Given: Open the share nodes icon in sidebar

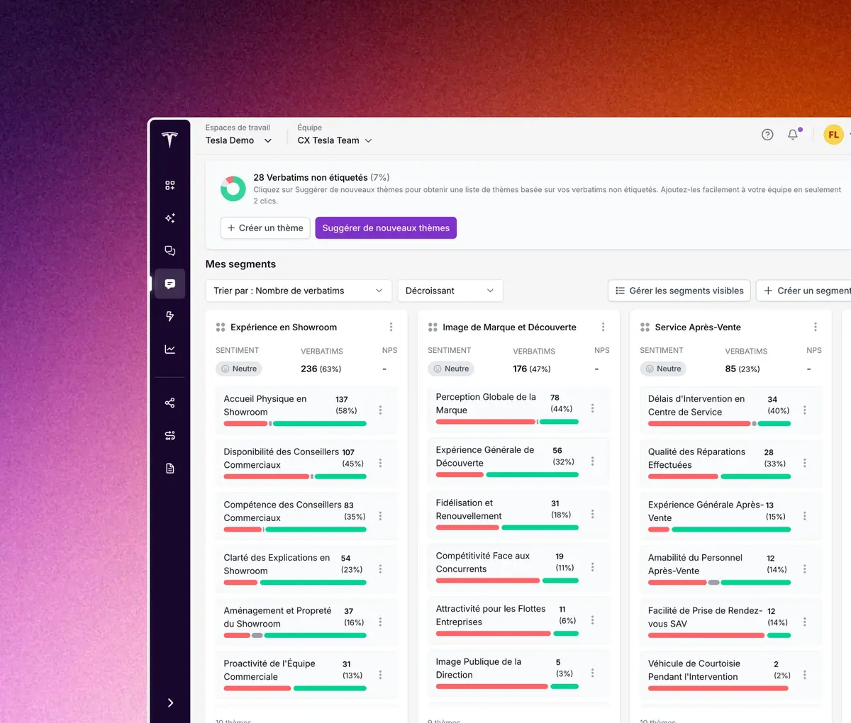Looking at the screenshot, I should point(169,403).
